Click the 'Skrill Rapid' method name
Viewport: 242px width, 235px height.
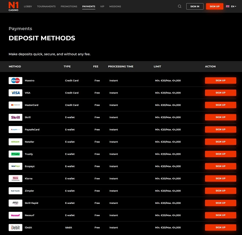31,203
